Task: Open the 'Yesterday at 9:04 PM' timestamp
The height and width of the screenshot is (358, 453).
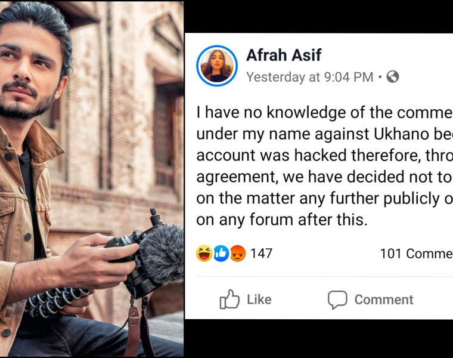Action: point(309,77)
